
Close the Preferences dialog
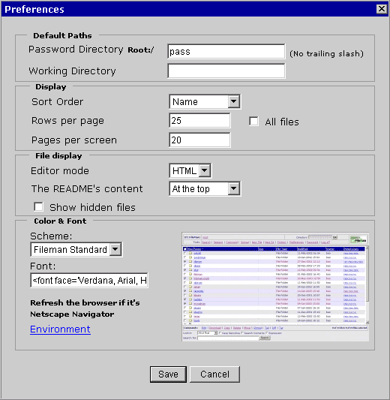[x=382, y=9]
